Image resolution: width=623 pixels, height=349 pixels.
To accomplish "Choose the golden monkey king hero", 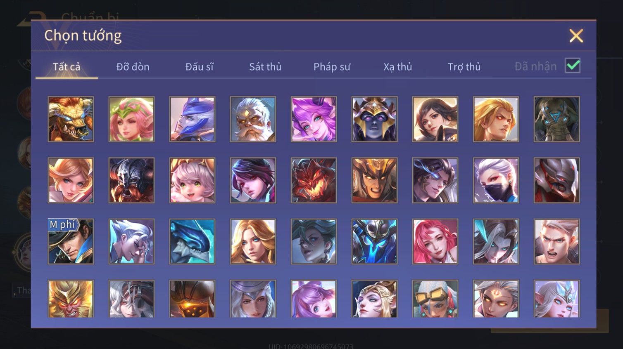I will tap(71, 299).
